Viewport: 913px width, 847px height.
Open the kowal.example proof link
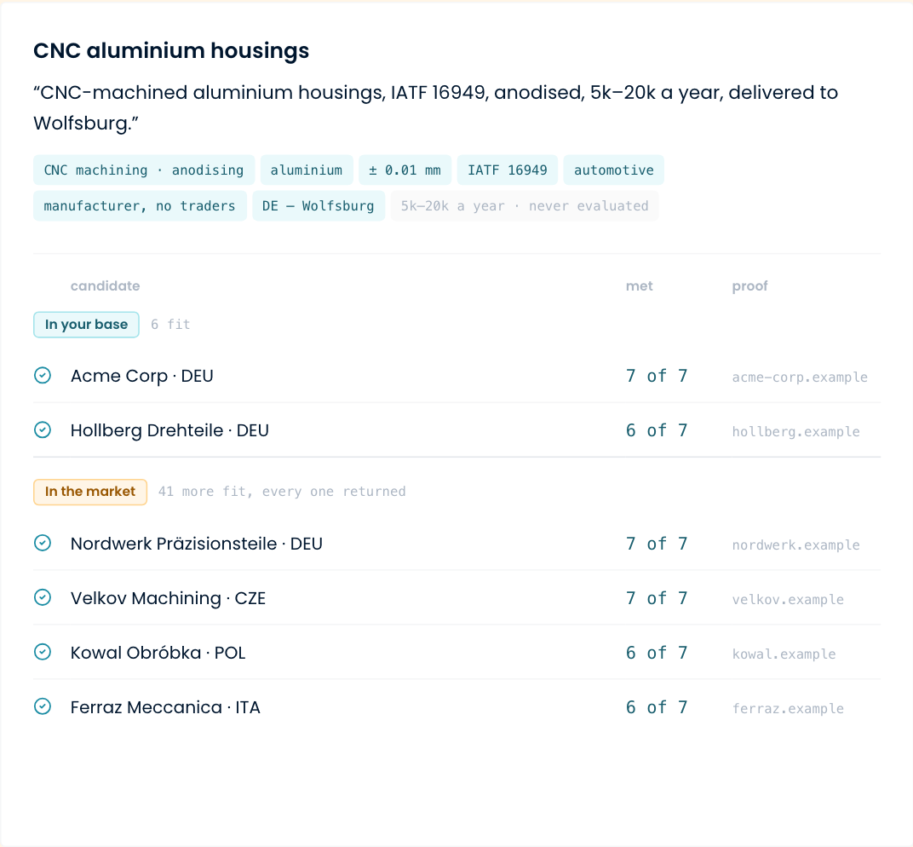pyautogui.click(x=784, y=654)
